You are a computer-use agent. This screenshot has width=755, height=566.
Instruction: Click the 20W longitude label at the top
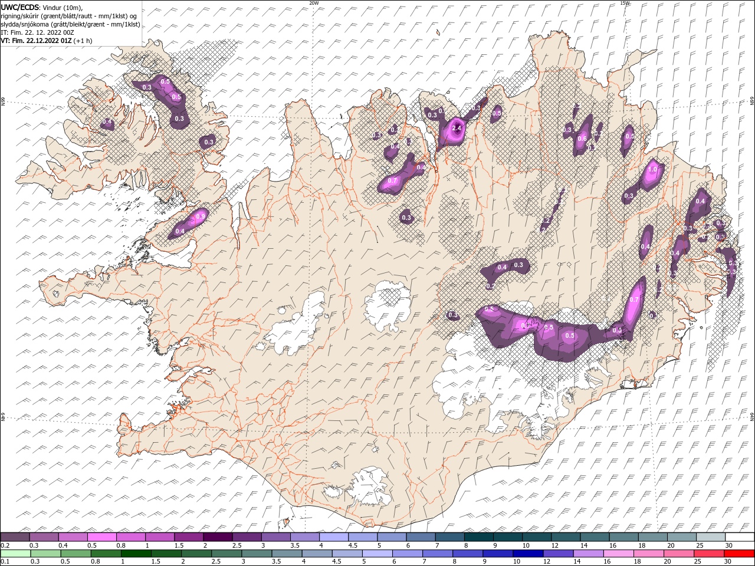[x=314, y=3]
